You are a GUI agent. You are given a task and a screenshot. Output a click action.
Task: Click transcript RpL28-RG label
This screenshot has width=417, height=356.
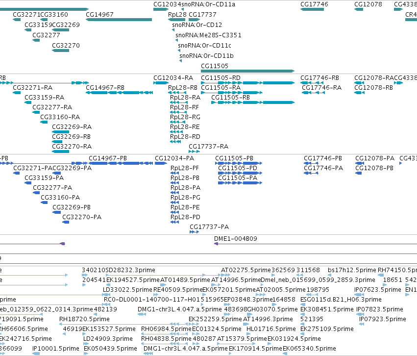tap(185, 117)
